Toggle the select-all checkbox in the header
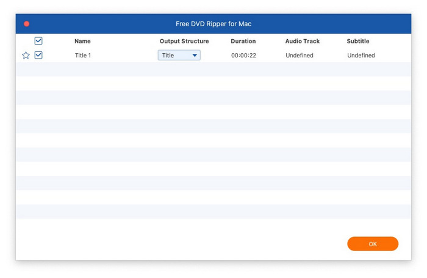Image resolution: width=427 pixels, height=278 pixels. coord(38,41)
